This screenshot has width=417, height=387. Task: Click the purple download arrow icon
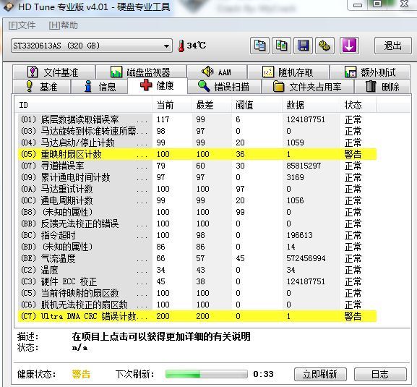point(349,46)
